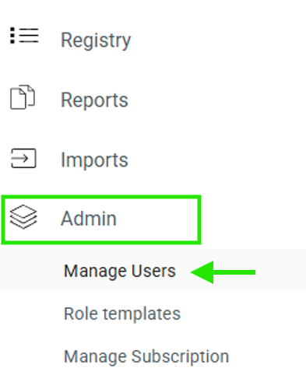Click the shaded Manage Users row background
306x389 pixels.
[153, 270]
